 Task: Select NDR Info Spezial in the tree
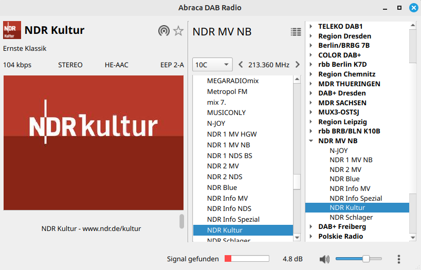click(x=356, y=198)
